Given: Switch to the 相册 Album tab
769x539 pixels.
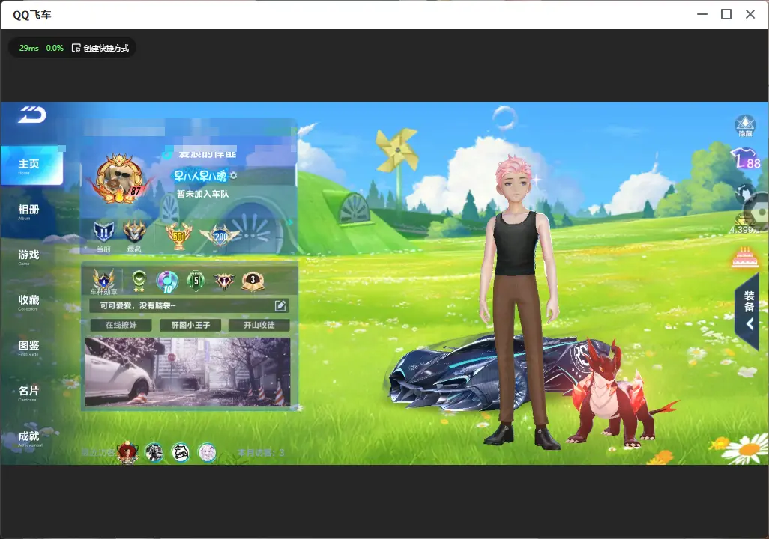Looking at the screenshot, I should [x=28, y=211].
